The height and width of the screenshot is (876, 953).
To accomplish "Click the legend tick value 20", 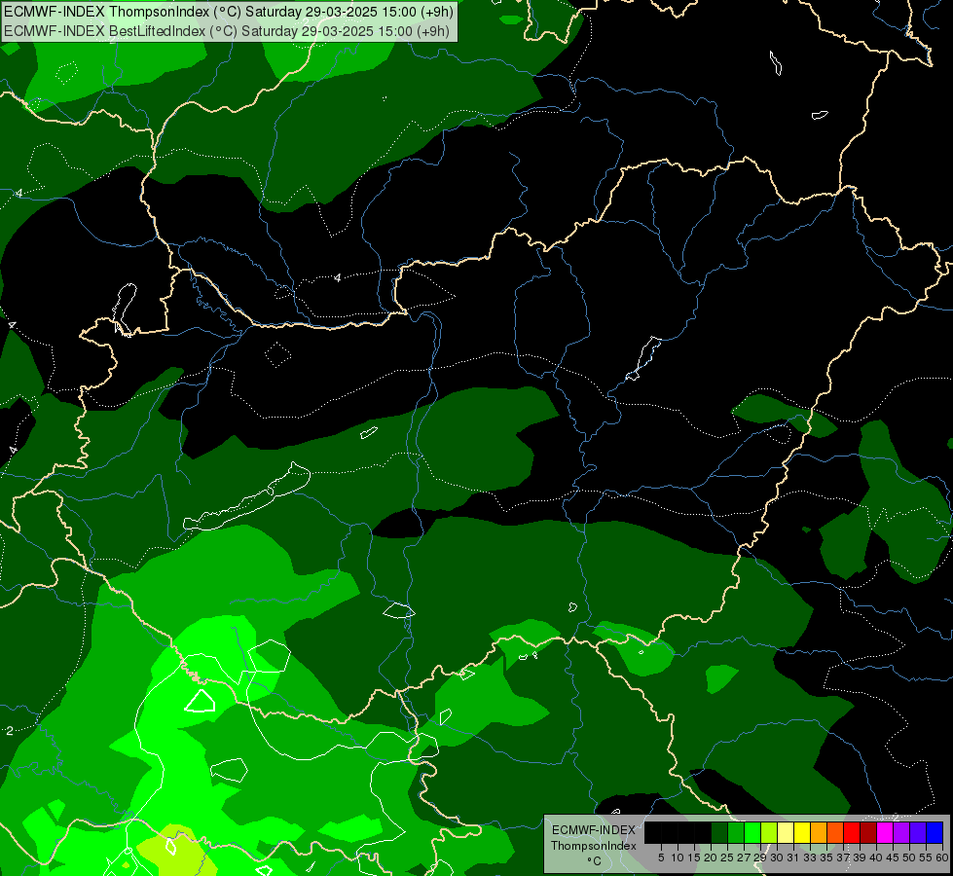I will pyautogui.click(x=711, y=858).
